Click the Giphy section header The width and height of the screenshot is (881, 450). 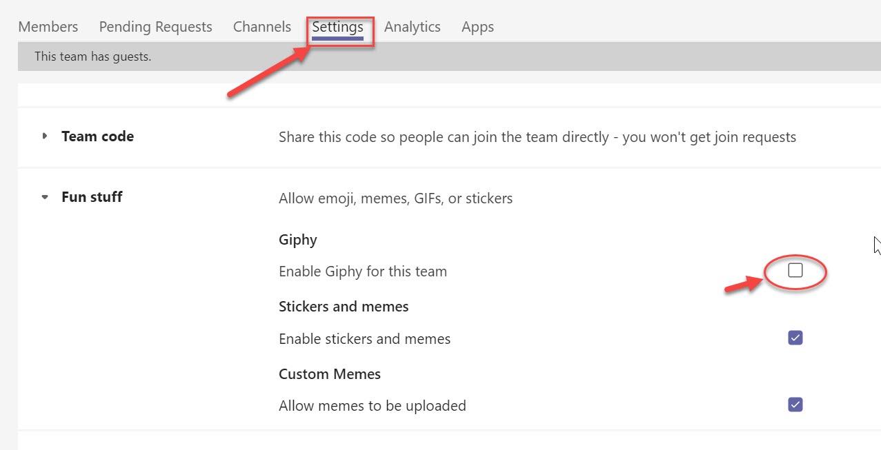click(297, 239)
